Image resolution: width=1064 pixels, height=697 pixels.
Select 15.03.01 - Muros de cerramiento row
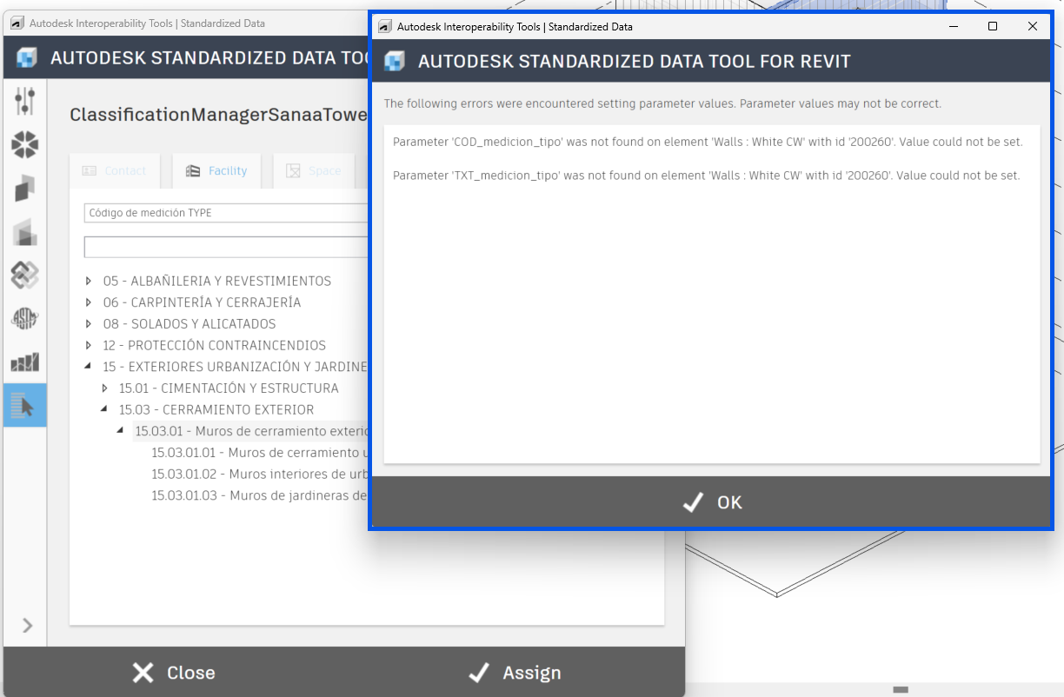click(x=252, y=431)
